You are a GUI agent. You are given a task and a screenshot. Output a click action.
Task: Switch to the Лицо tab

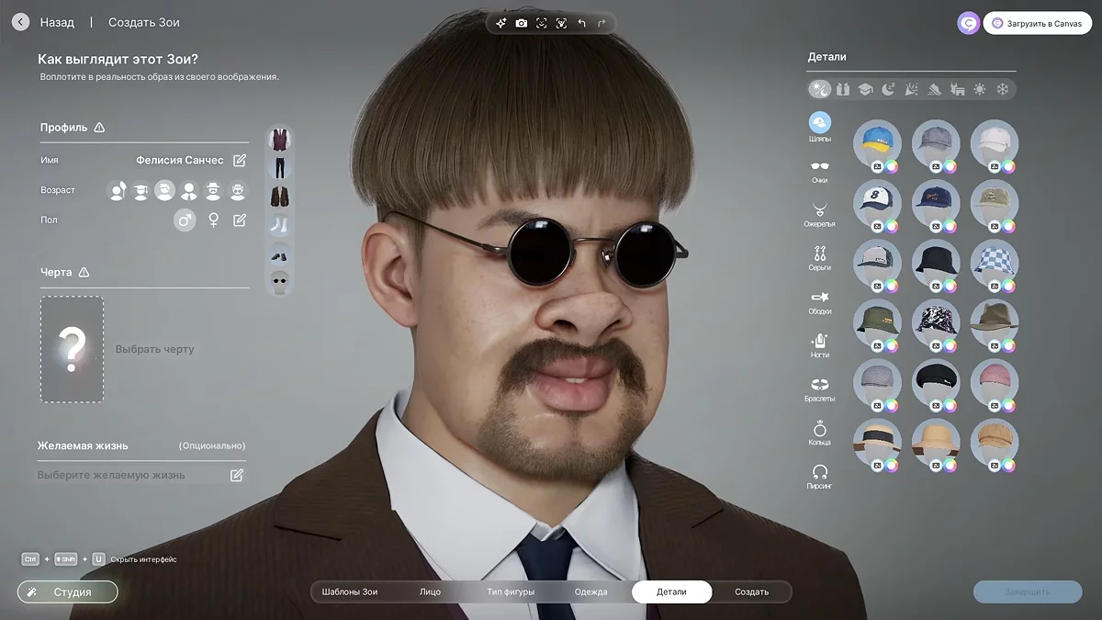pyautogui.click(x=430, y=592)
